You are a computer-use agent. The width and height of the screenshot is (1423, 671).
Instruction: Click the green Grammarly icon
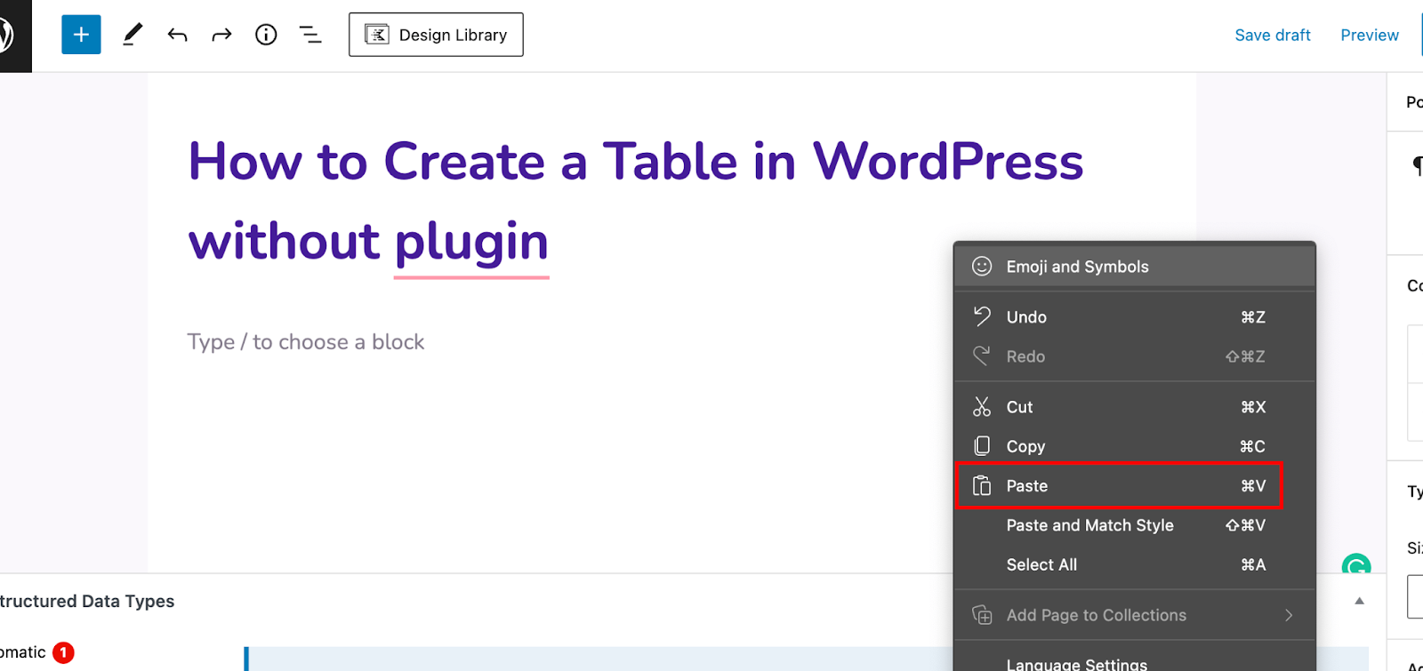1356,564
